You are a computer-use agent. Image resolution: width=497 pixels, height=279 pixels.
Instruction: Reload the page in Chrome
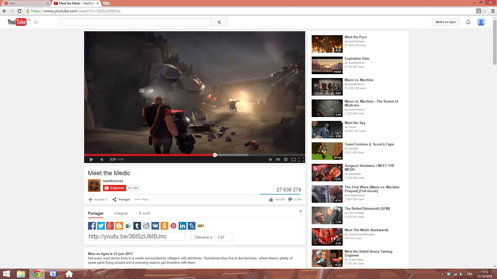19,11
